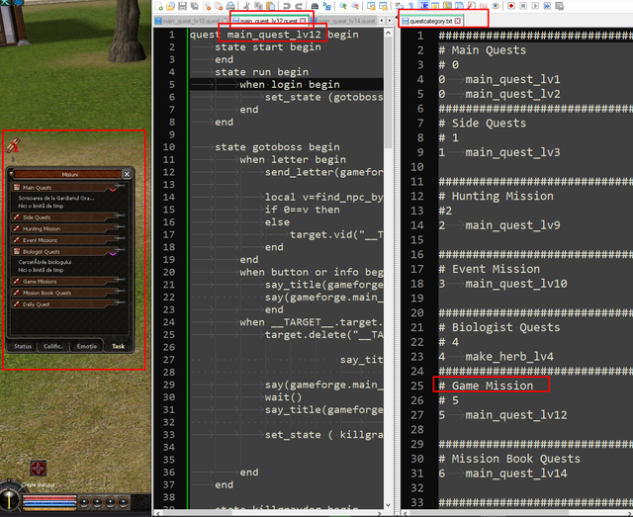633x517 pixels.
Task: Click the character HP bar in game
Action: click(x=49, y=497)
